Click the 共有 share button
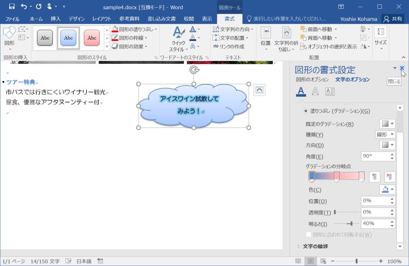 pyautogui.click(x=393, y=19)
